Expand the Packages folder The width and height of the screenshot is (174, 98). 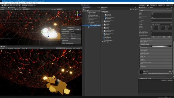pos(101,42)
